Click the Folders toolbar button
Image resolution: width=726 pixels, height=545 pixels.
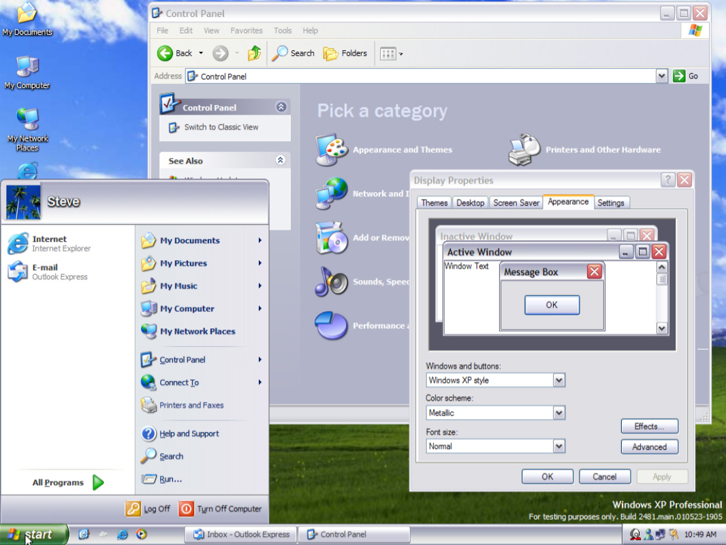pyautogui.click(x=345, y=53)
